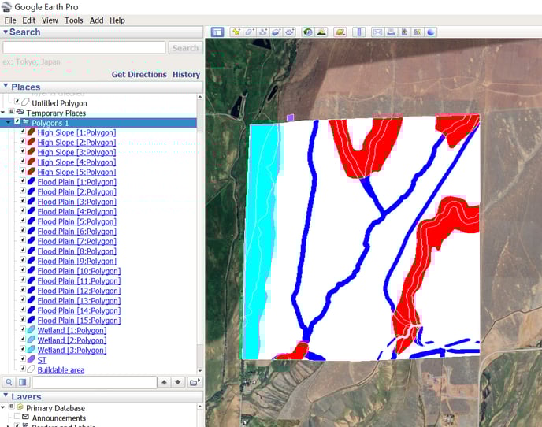Image resolution: width=542 pixels, height=427 pixels.
Task: Show the ruler measurement tool
Action: 360,32
